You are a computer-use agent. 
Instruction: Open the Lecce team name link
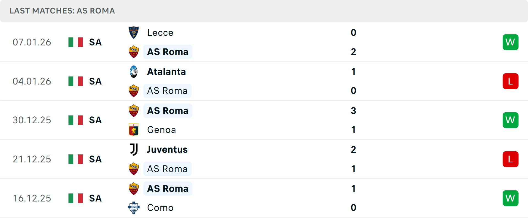[x=160, y=33]
